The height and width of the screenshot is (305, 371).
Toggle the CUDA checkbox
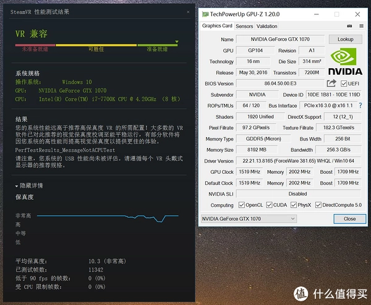pyautogui.click(x=269, y=205)
